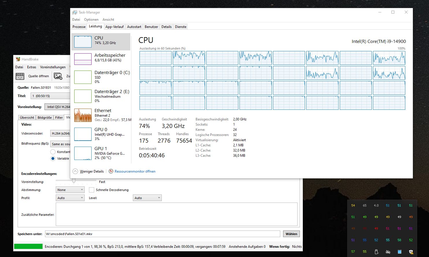
Task: Switch to the Benutzer tab
Action: (151, 27)
